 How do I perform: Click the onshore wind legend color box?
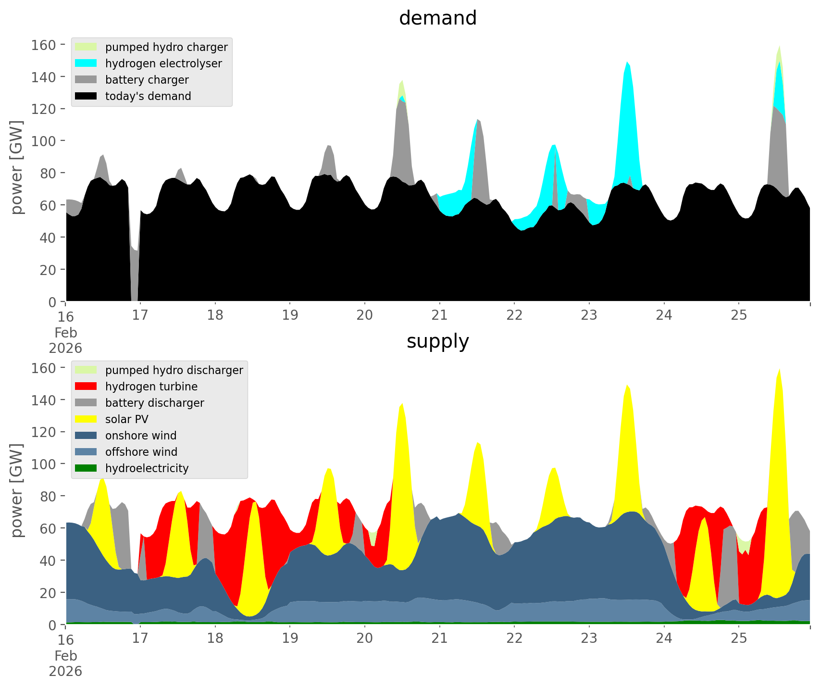click(86, 436)
